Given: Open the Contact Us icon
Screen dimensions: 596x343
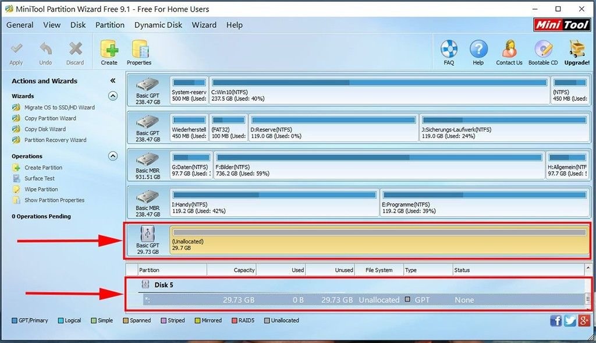Looking at the screenshot, I should (509, 49).
